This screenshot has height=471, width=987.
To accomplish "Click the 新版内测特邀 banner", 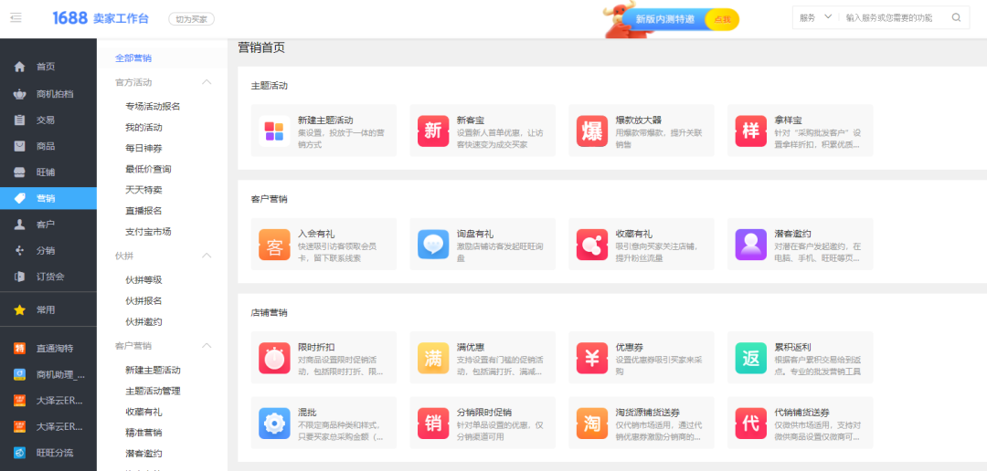I will (x=664, y=19).
